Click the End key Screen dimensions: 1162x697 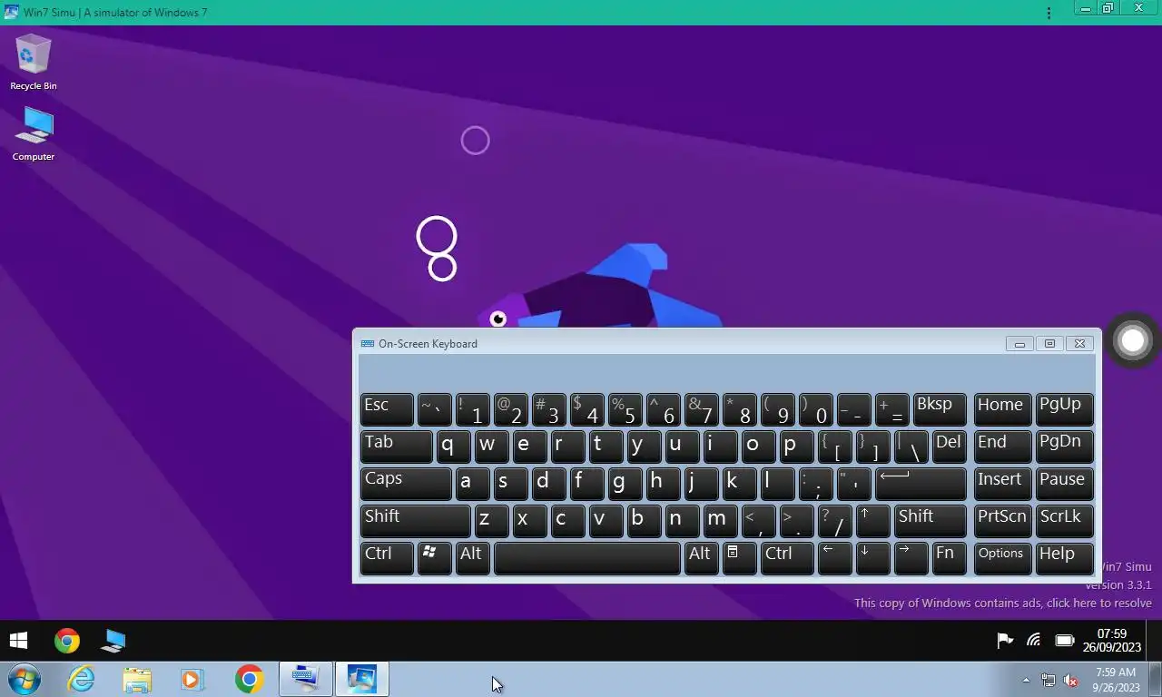[1002, 447]
